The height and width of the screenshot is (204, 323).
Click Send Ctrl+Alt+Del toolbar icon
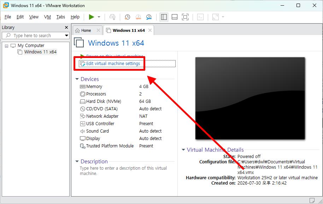point(112,17)
